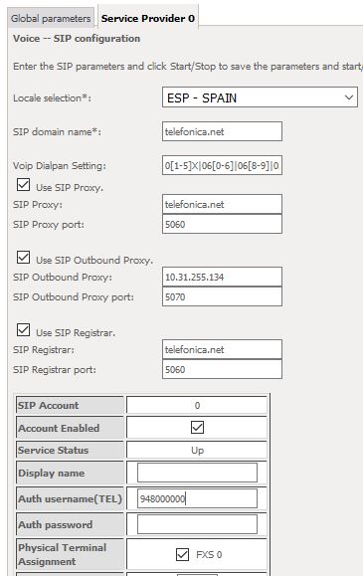Screen dimensions: 363x576
Task: Click the Physical Terminal Assignment label
Action: point(62,554)
